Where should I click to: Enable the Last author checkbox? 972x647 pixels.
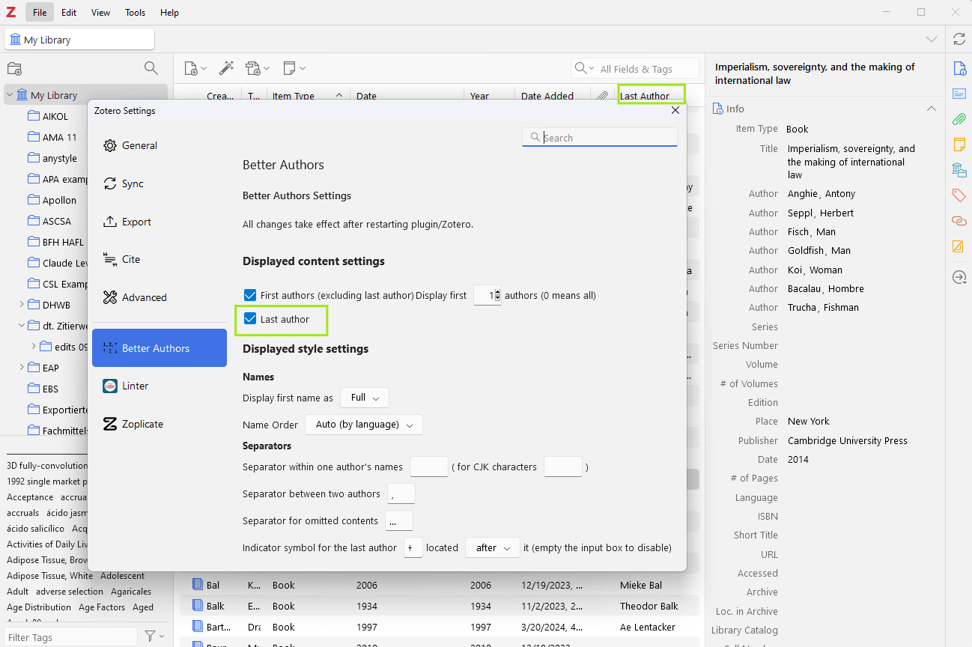(250, 320)
